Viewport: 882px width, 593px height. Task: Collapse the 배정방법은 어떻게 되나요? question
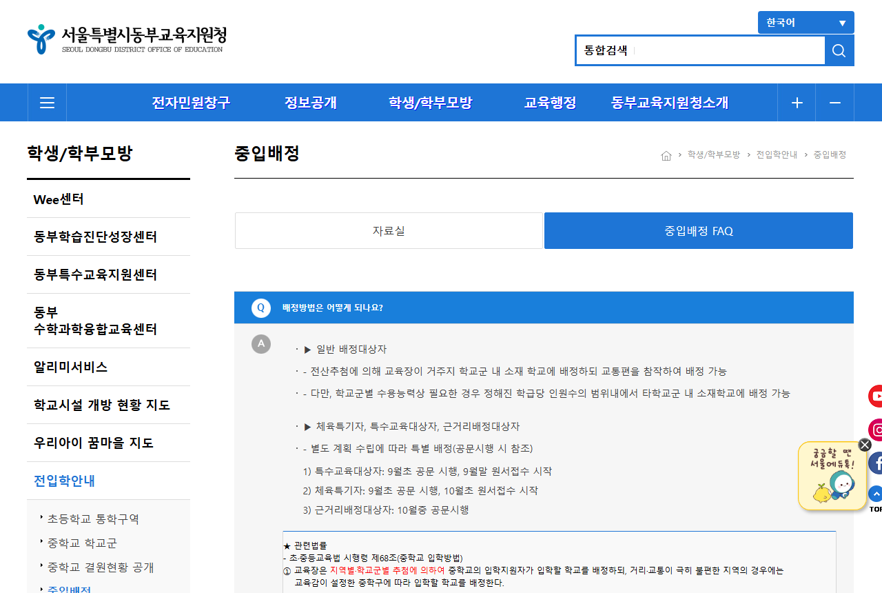(544, 308)
